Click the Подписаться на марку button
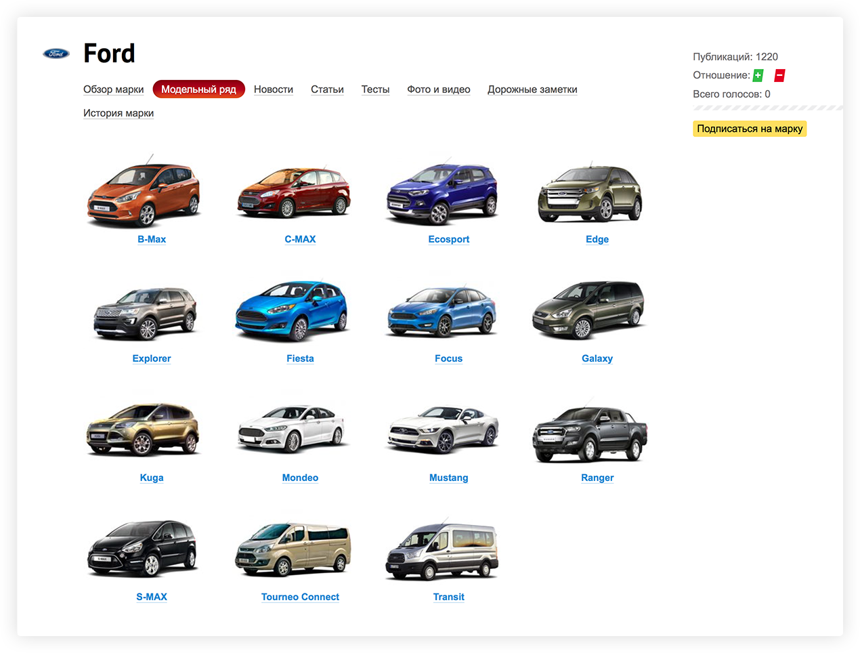860x653 pixels. [x=749, y=129]
